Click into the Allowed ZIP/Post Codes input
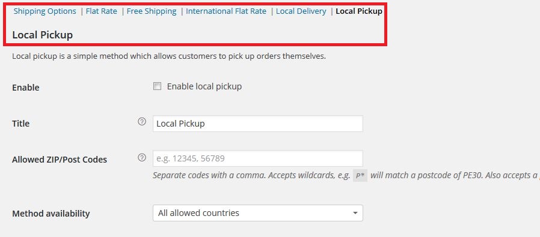Viewport: 540px width, 237px height. [x=257, y=158]
